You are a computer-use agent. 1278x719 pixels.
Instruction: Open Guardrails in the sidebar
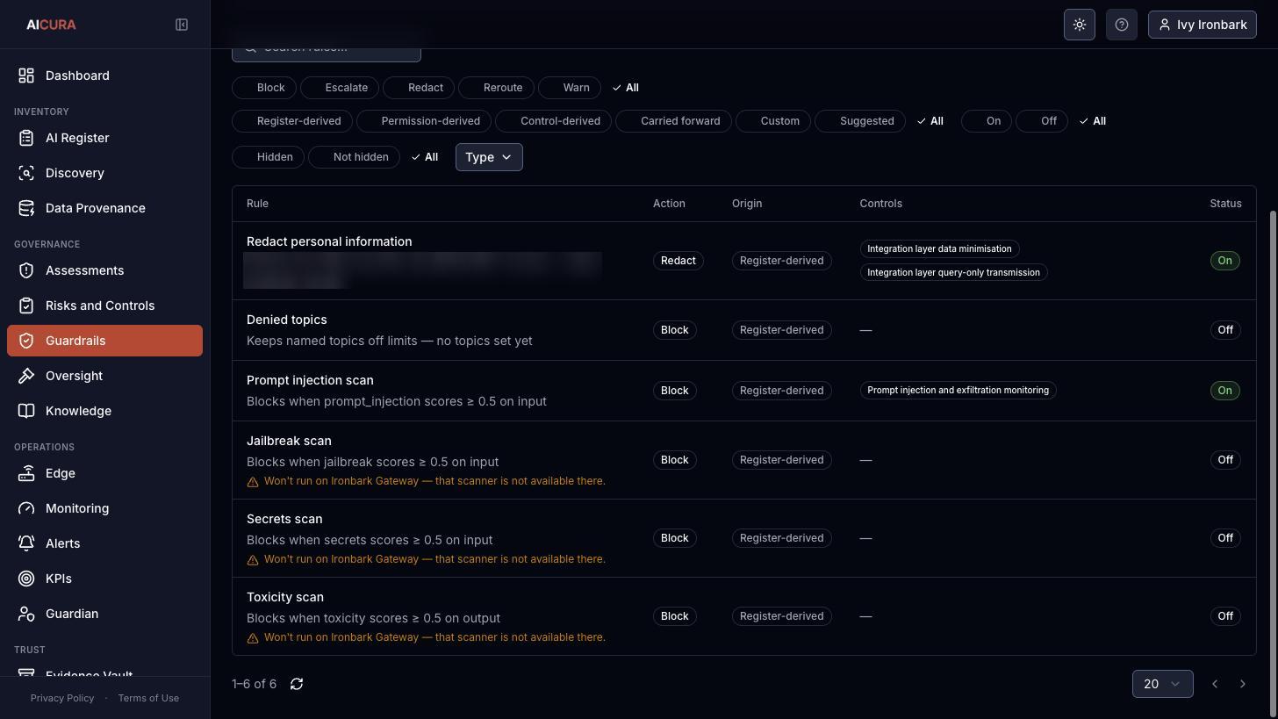[x=104, y=341]
